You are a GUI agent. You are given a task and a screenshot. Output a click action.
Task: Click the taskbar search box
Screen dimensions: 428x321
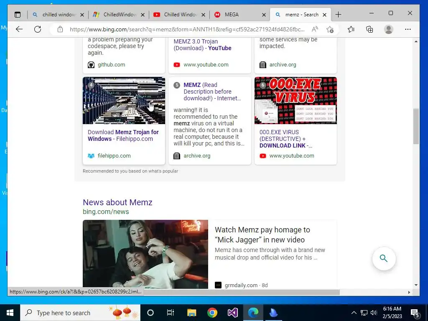tap(80, 313)
